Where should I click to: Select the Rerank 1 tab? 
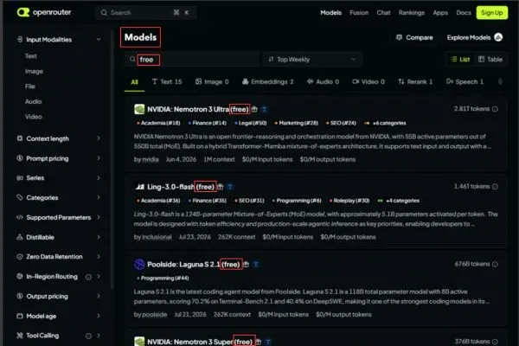(415, 82)
